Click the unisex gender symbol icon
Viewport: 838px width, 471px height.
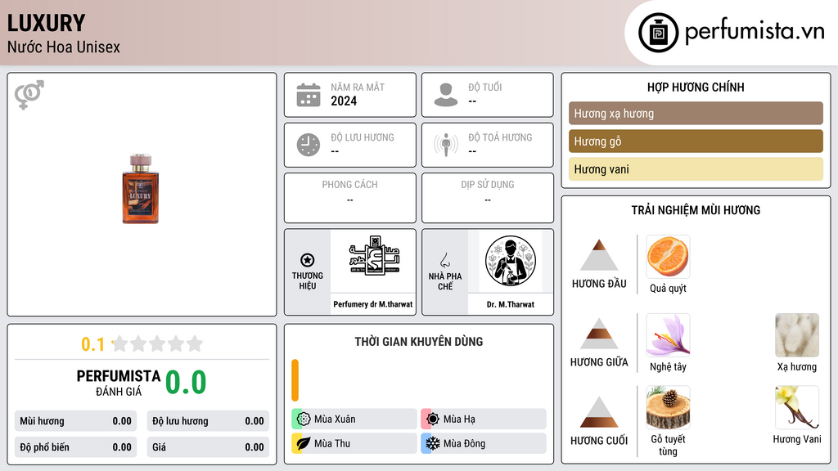29,95
